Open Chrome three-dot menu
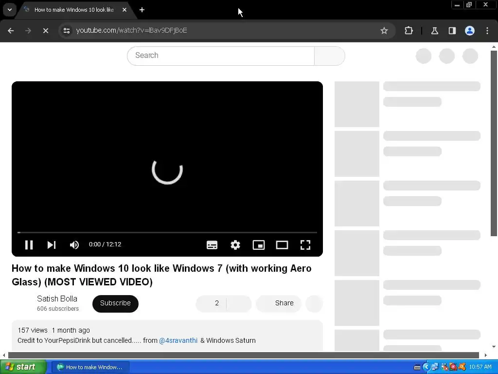Image resolution: width=498 pixels, height=374 pixels. point(487,31)
